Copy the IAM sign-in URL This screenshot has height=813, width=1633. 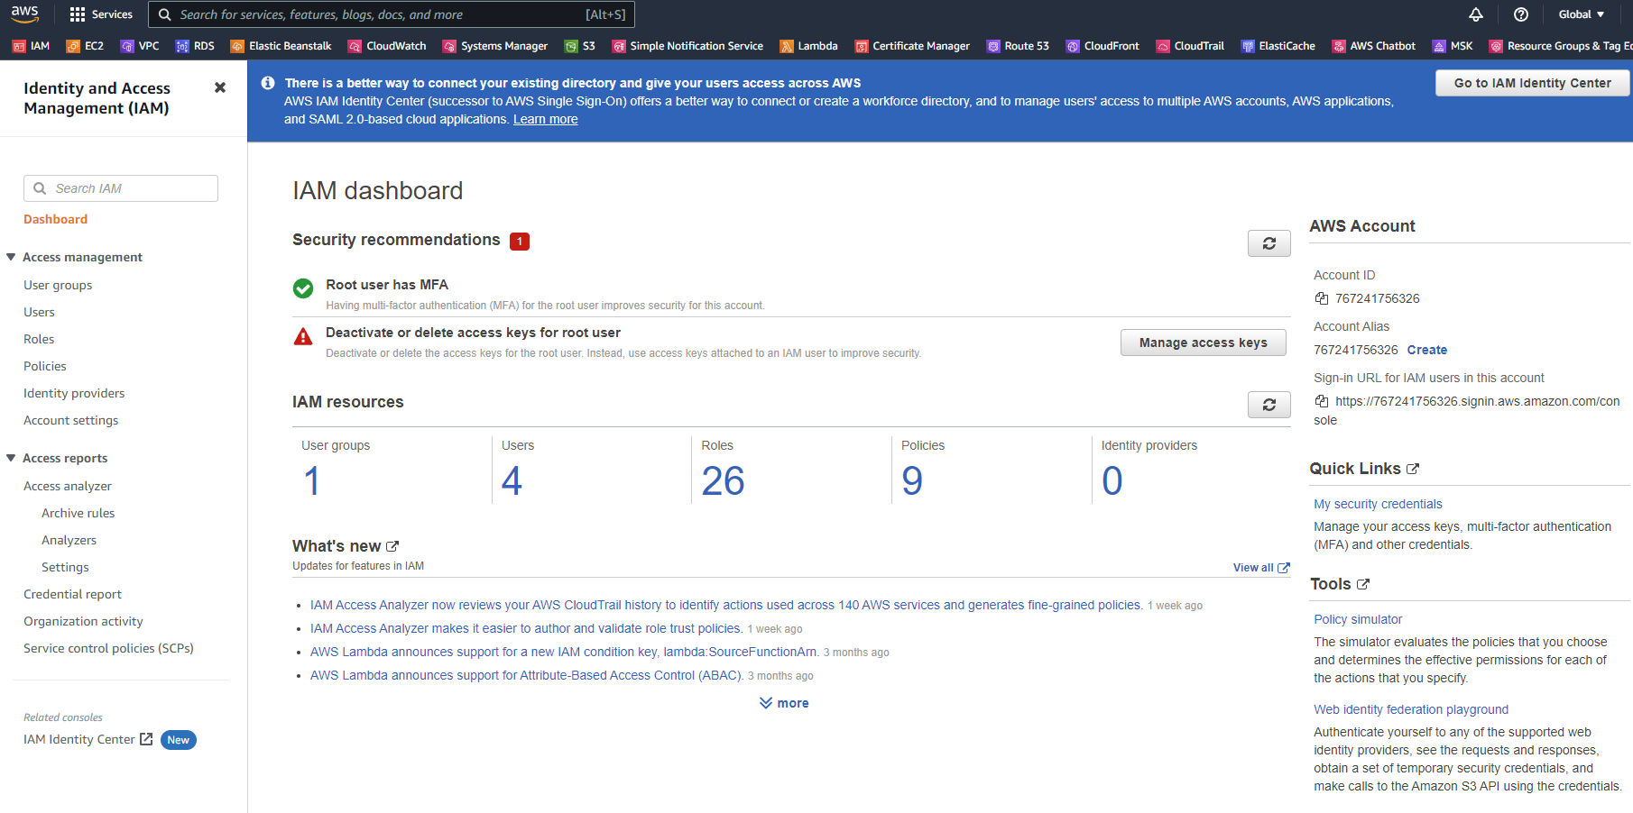(x=1321, y=401)
